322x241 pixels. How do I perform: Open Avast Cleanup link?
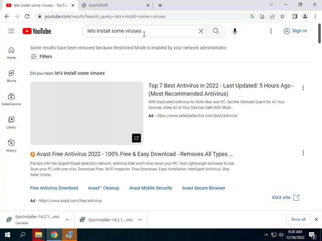click(103, 188)
